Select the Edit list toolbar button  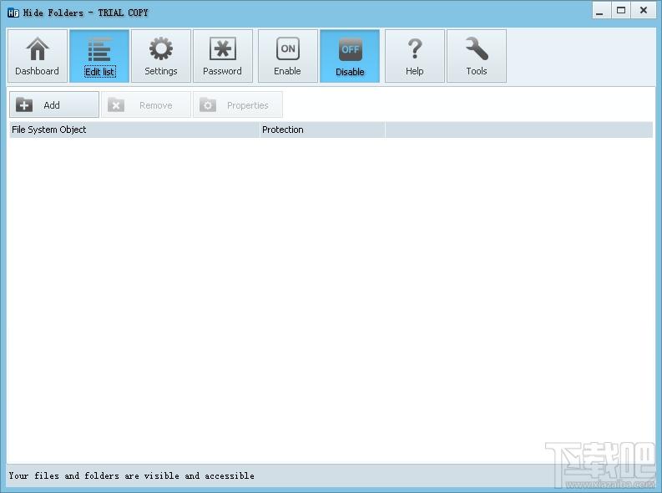pos(99,56)
